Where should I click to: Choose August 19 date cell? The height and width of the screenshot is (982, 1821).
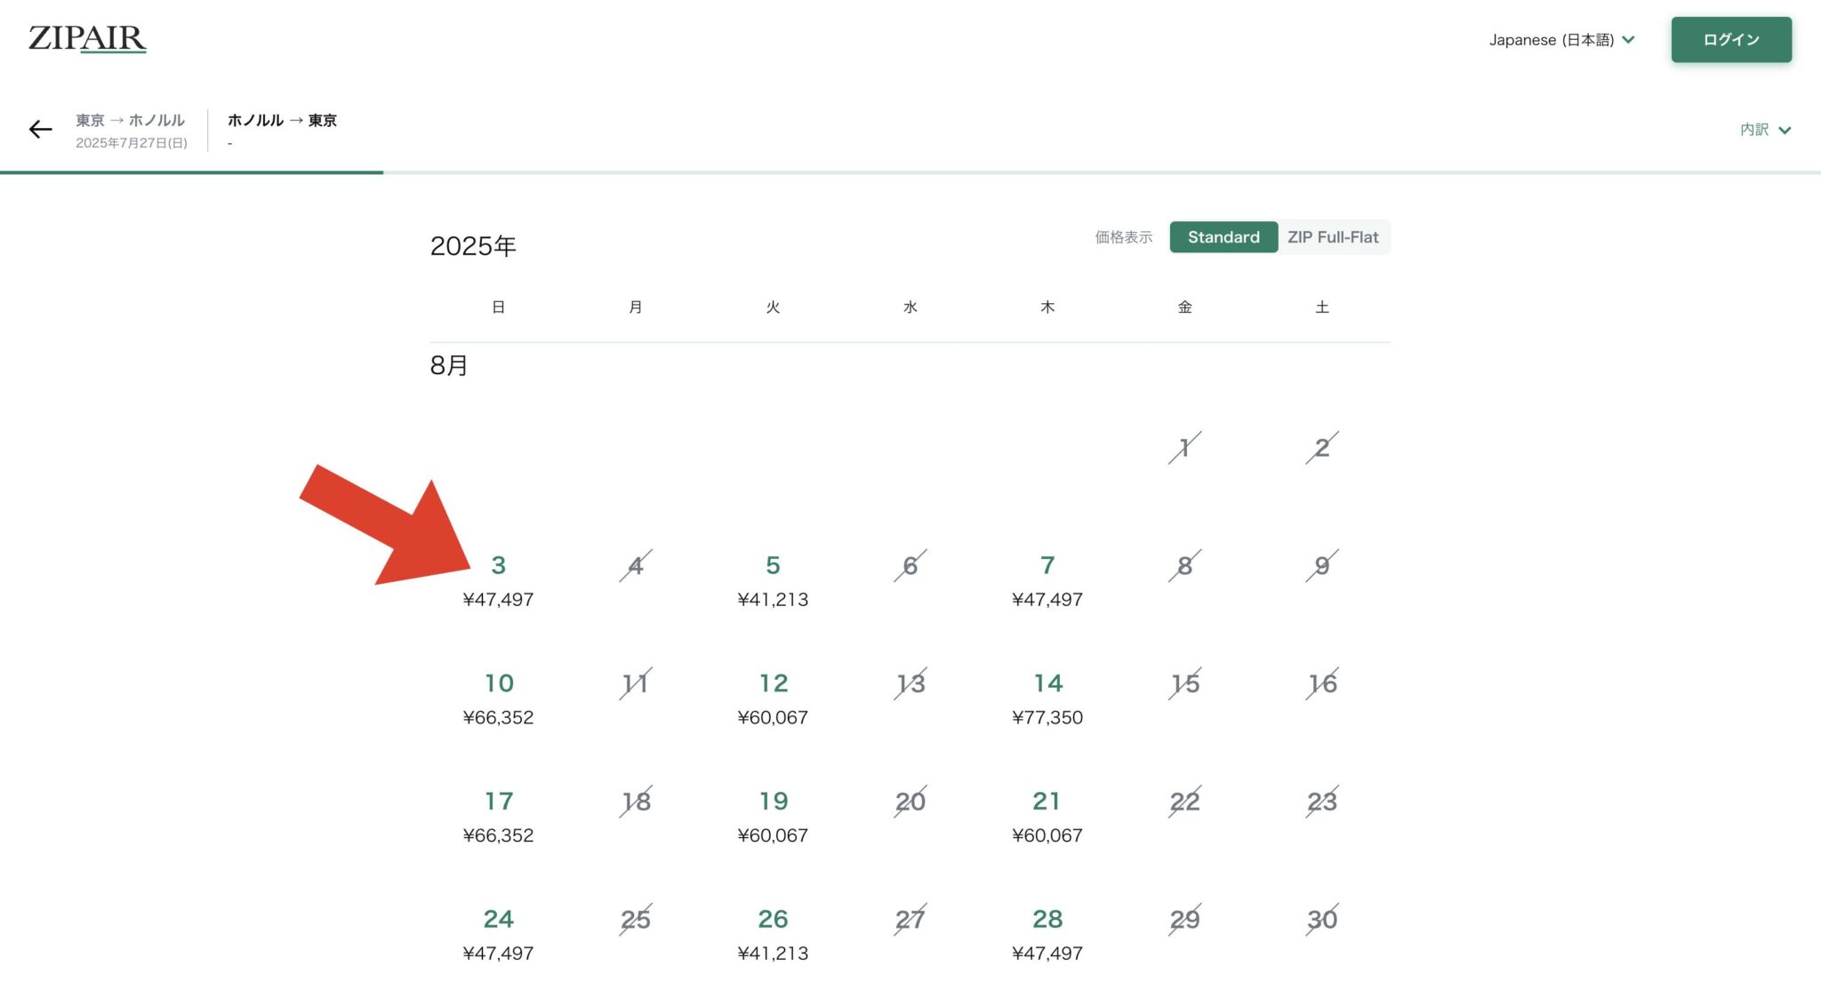(x=773, y=816)
